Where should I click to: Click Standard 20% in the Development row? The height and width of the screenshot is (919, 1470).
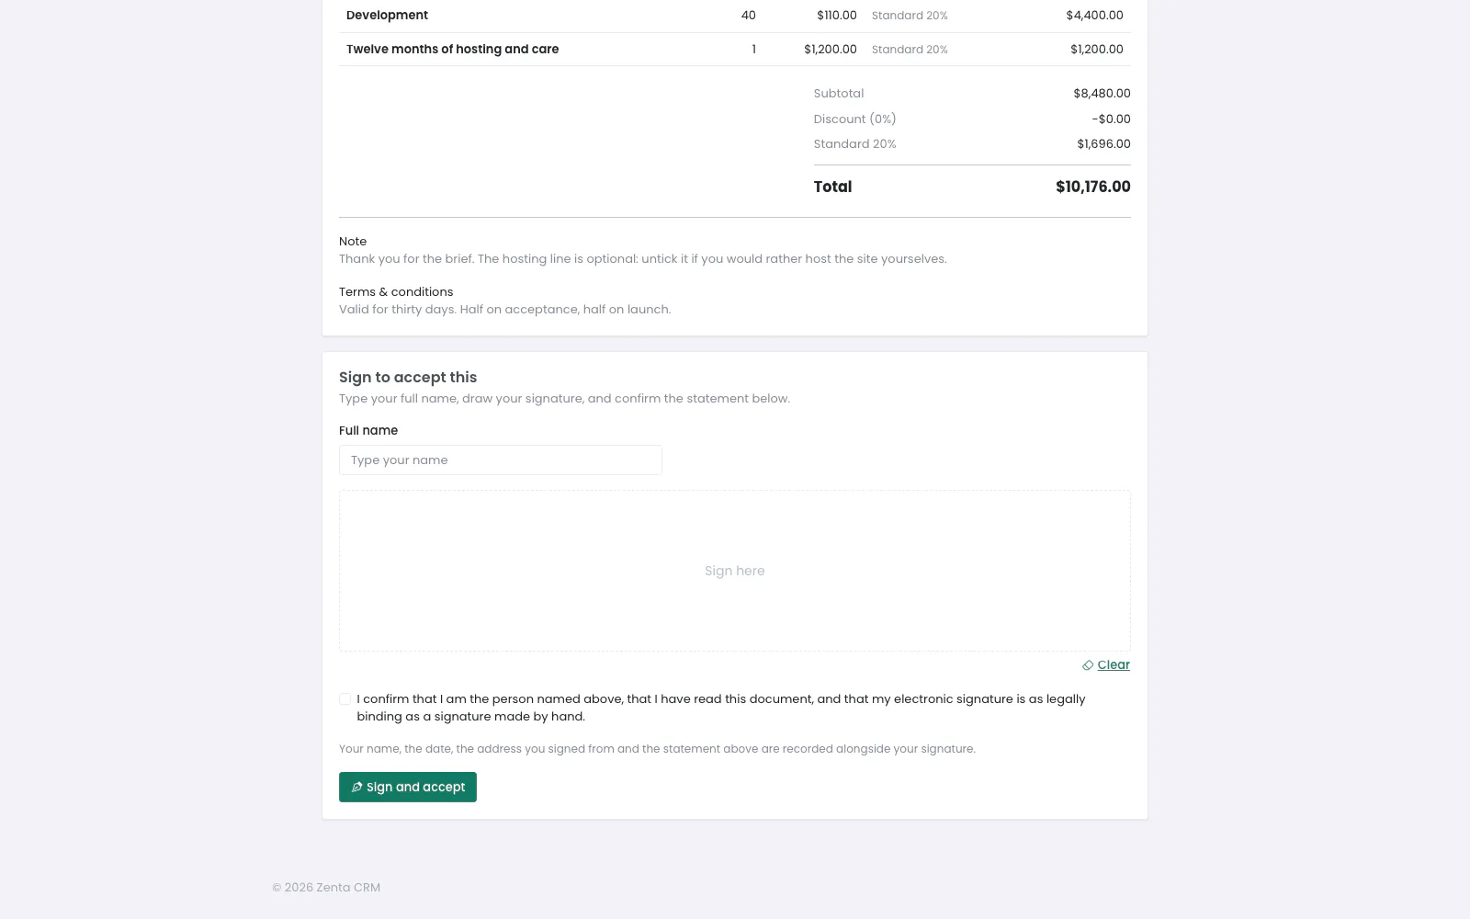[910, 16]
